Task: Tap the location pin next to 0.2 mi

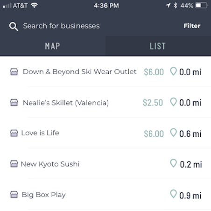Action: point(173,163)
